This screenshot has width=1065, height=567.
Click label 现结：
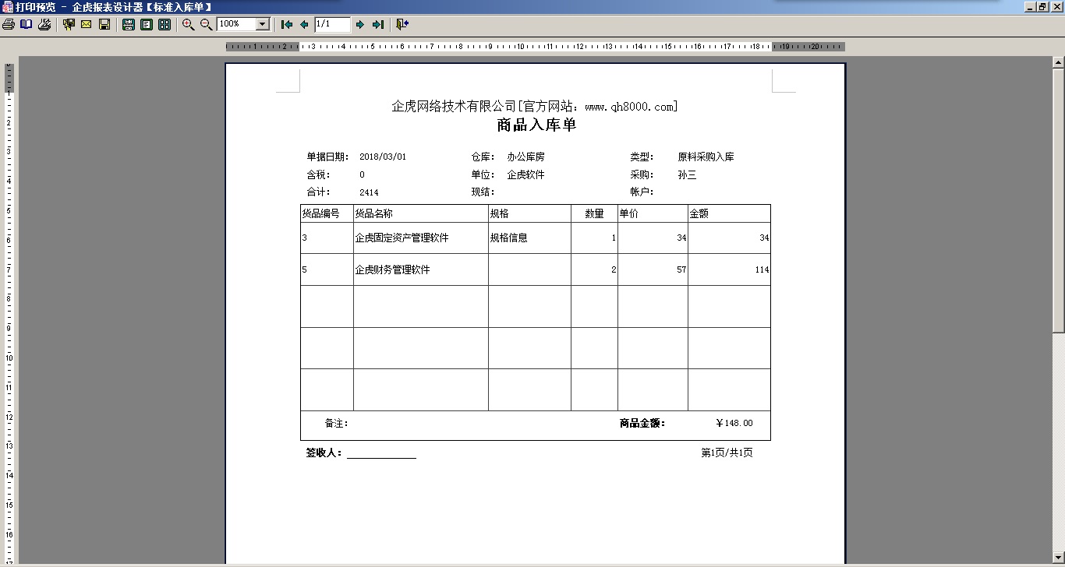point(483,192)
